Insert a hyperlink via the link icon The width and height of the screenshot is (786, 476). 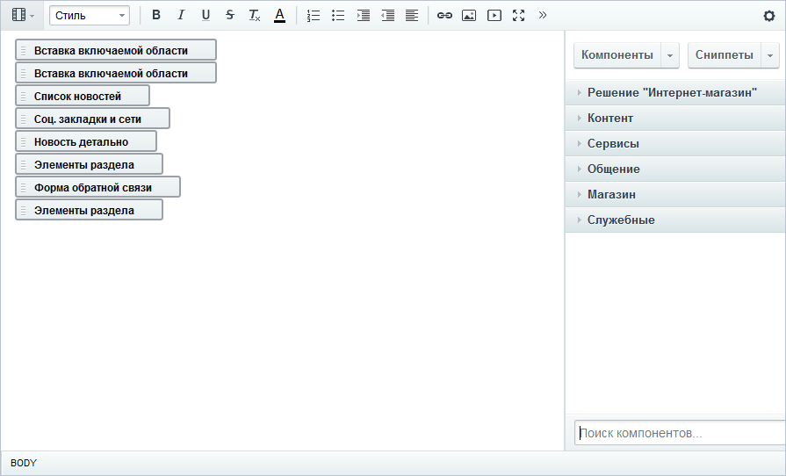[444, 15]
